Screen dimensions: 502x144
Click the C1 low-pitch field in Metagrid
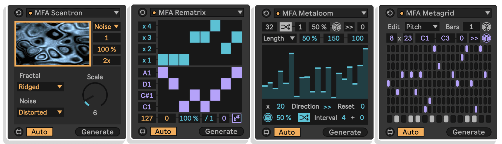point(425,38)
